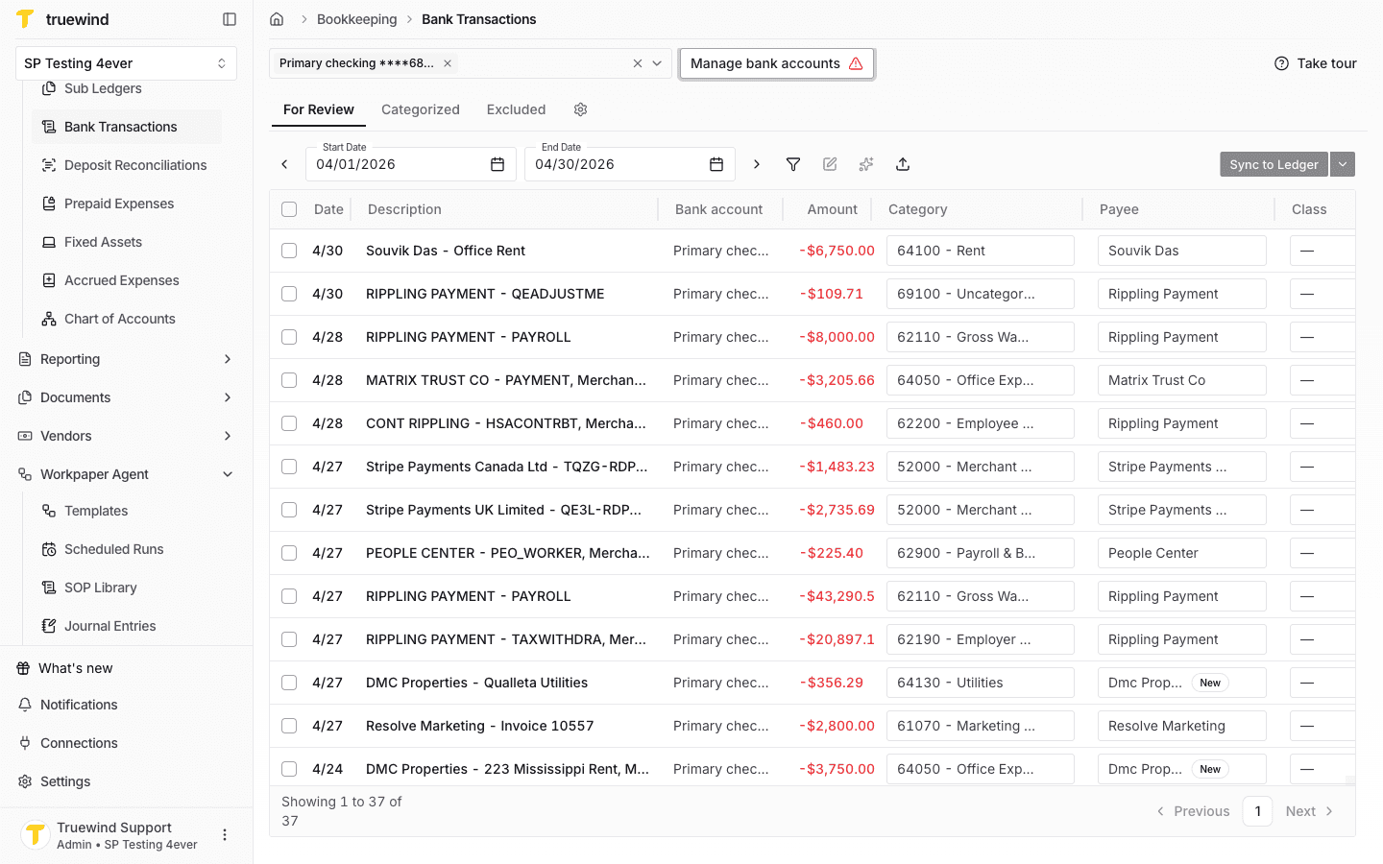
Task: Open category dropdown 64130 - Utilities
Action: [980, 683]
